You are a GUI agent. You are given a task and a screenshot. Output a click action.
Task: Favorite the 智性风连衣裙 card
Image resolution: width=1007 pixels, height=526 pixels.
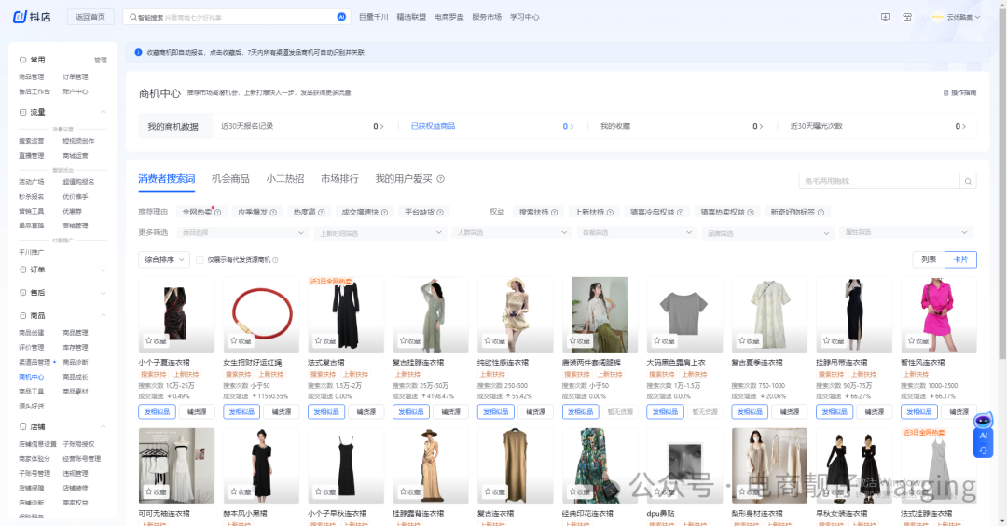(x=918, y=341)
